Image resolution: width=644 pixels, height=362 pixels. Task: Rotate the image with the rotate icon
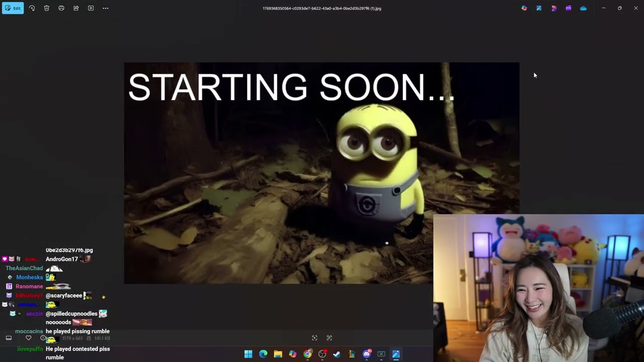click(x=32, y=8)
